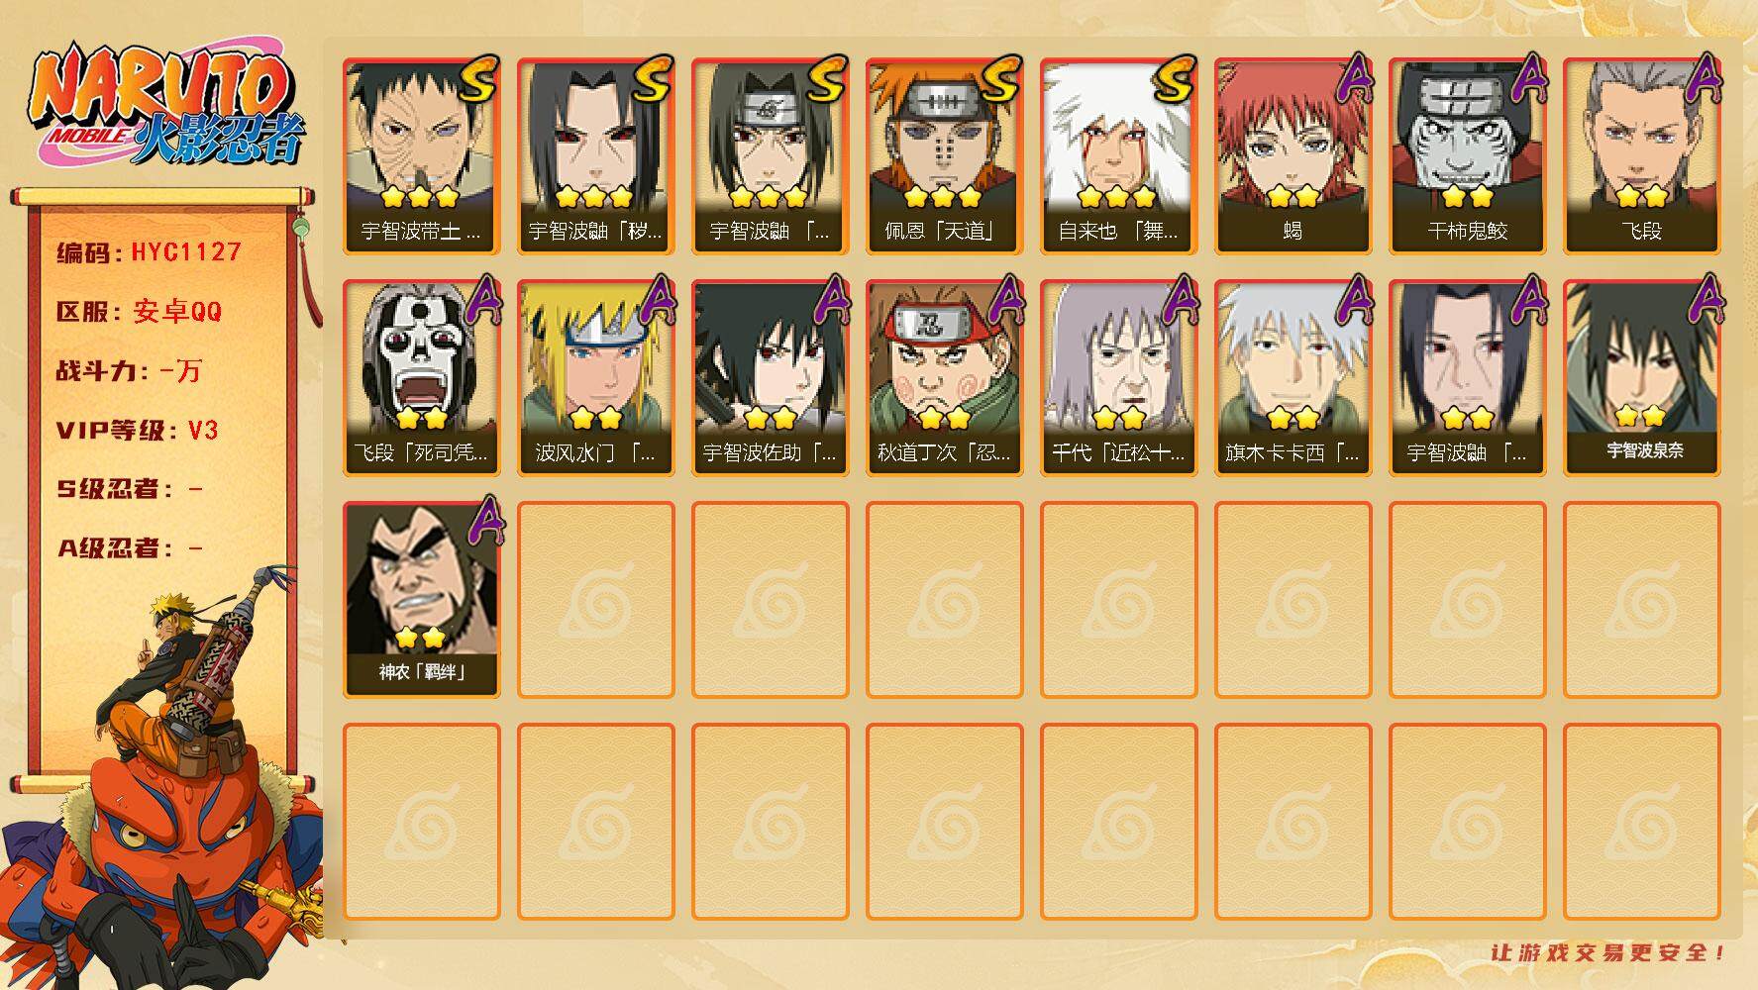Select the 宇智波泉奈 ninja card
The height and width of the screenshot is (990, 1758).
(1641, 378)
